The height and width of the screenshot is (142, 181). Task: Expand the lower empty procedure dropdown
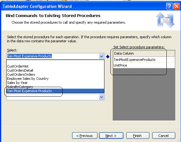click(101, 97)
